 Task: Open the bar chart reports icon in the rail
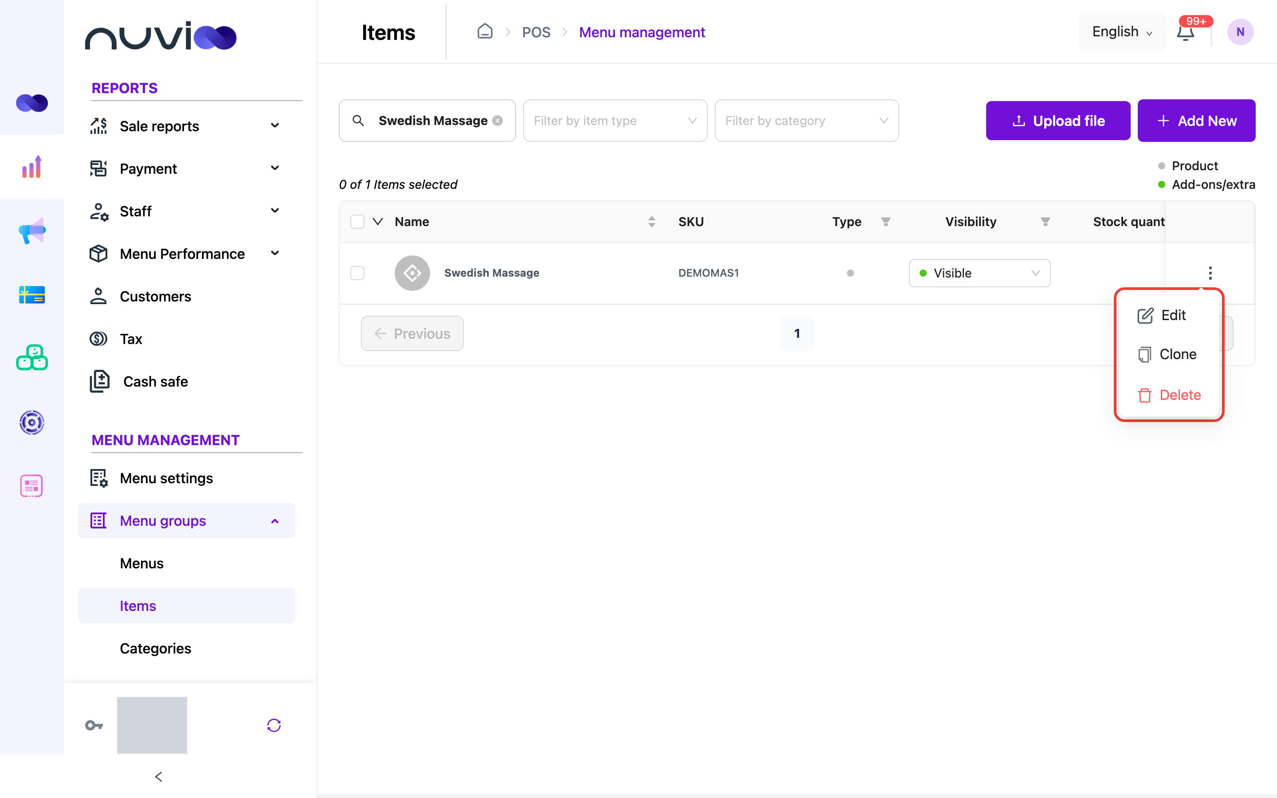coord(31,167)
